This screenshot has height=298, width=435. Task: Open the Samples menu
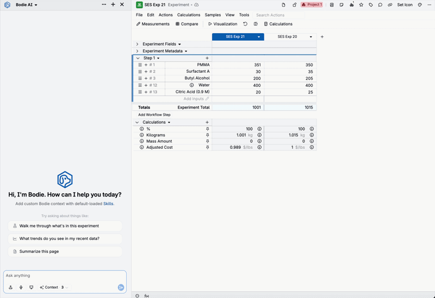(213, 15)
